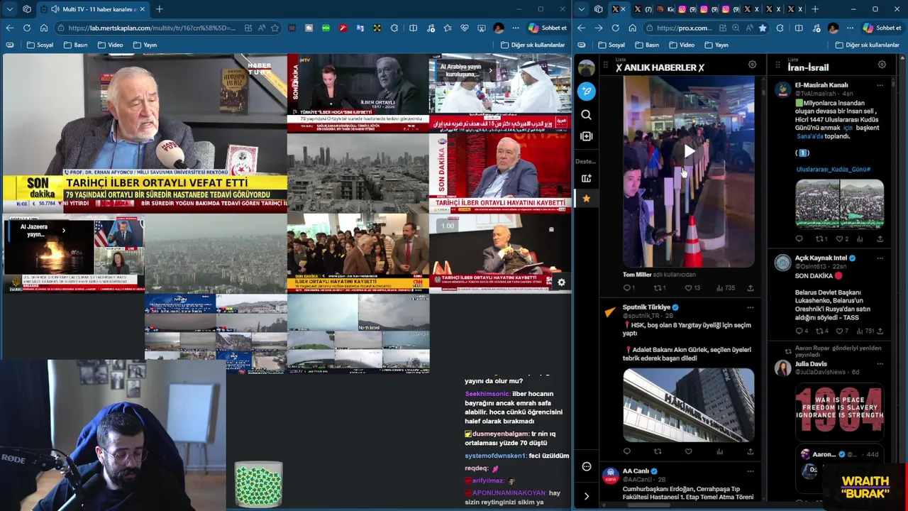This screenshot has height=511, width=908.
Task: Go home in the Multi TV browser window
Action: (x=43, y=28)
